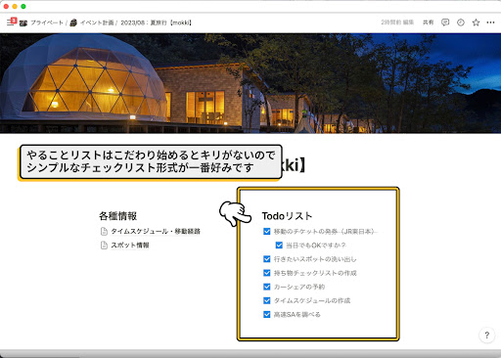Image resolution: width=501 pixels, height=358 pixels.
Task: Toggle 行きたいスポットの洗い出し checkbox
Action: click(x=267, y=259)
